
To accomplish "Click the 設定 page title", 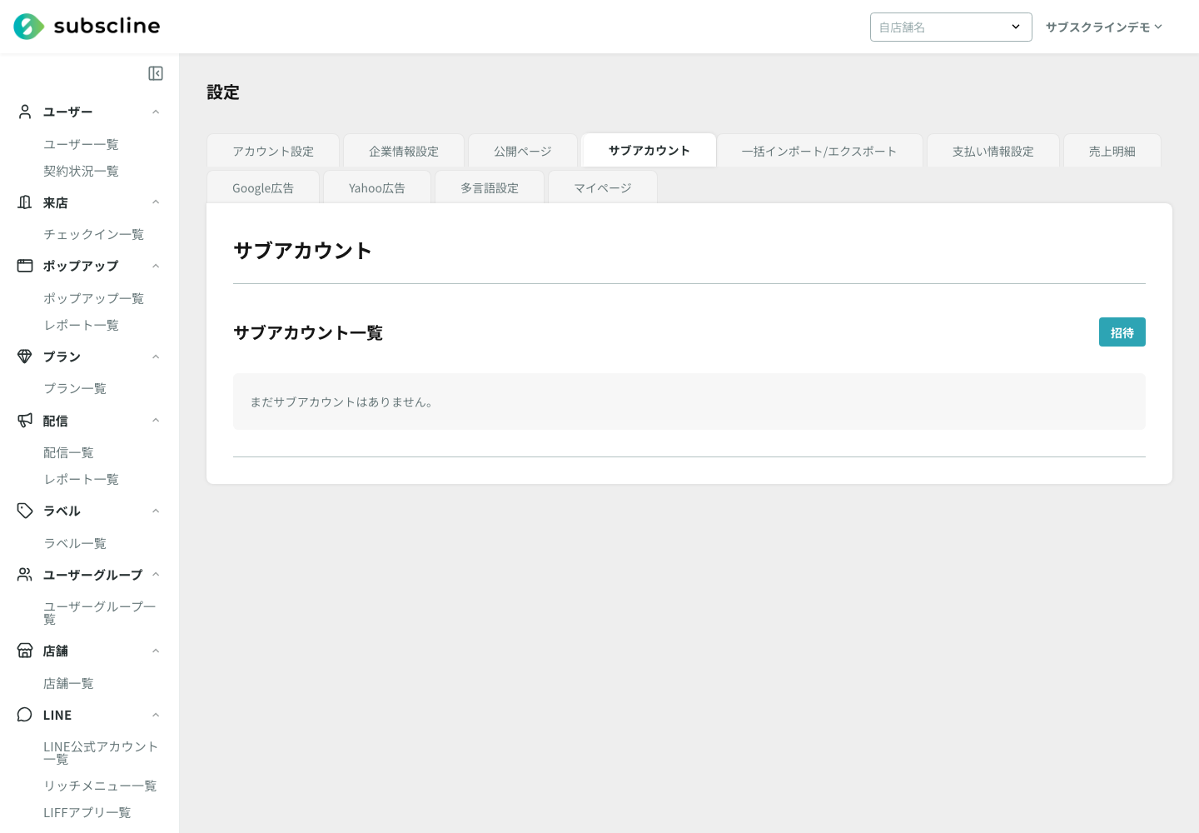I will click(x=223, y=92).
